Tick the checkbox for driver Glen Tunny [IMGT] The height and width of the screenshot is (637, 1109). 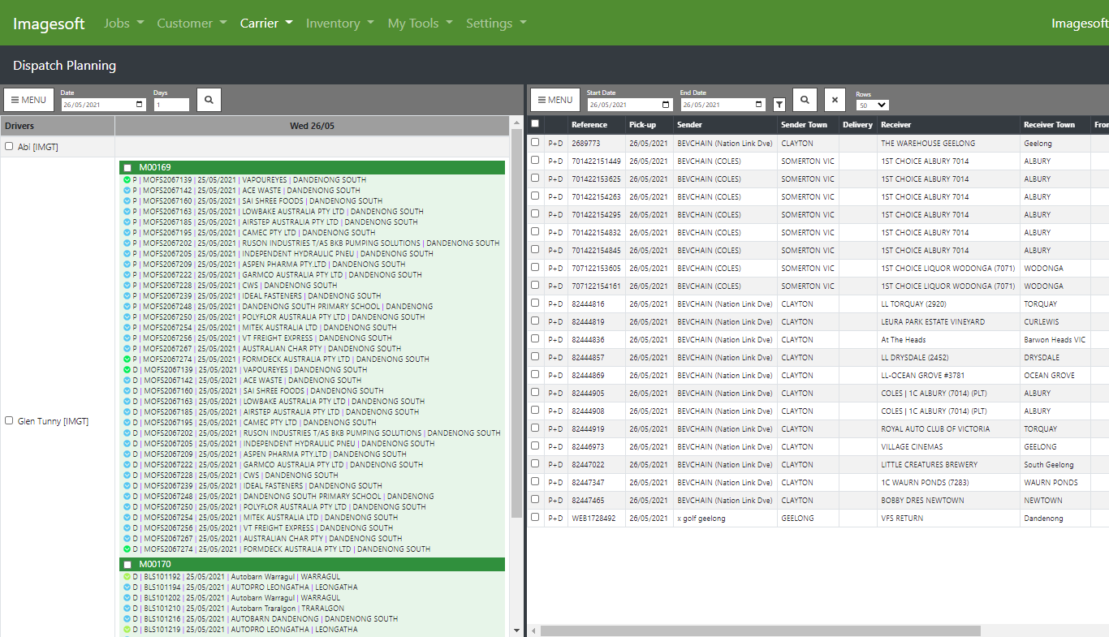point(9,420)
